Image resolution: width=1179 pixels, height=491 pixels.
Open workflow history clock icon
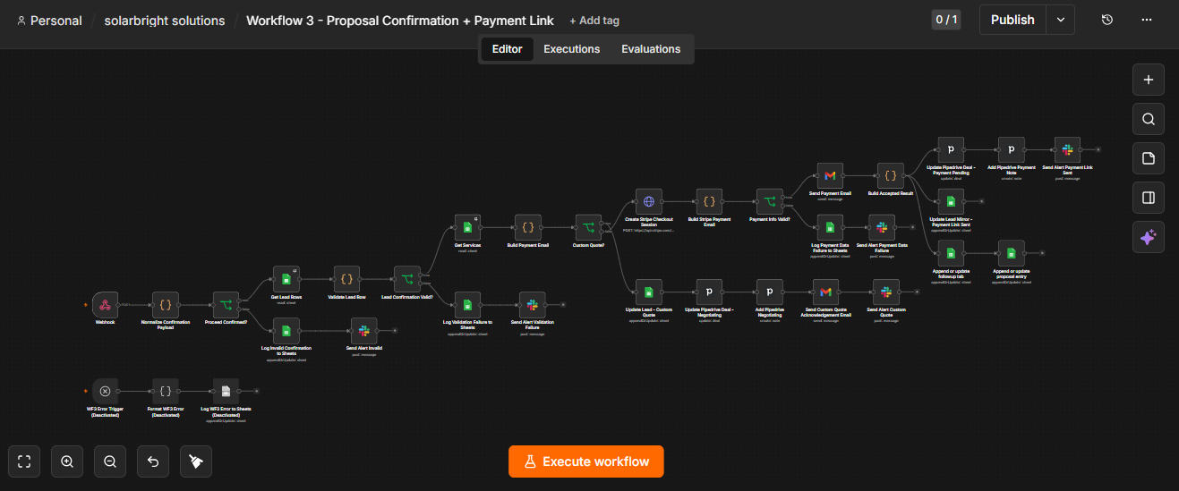click(x=1107, y=20)
